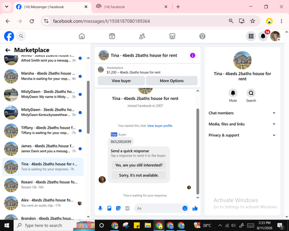
Task: Bookmark page with star icon
Action: 253,21
